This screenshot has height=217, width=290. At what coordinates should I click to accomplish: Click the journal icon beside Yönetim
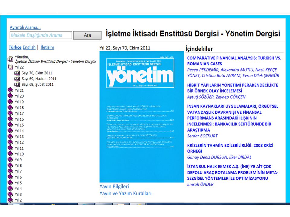point(10,59)
